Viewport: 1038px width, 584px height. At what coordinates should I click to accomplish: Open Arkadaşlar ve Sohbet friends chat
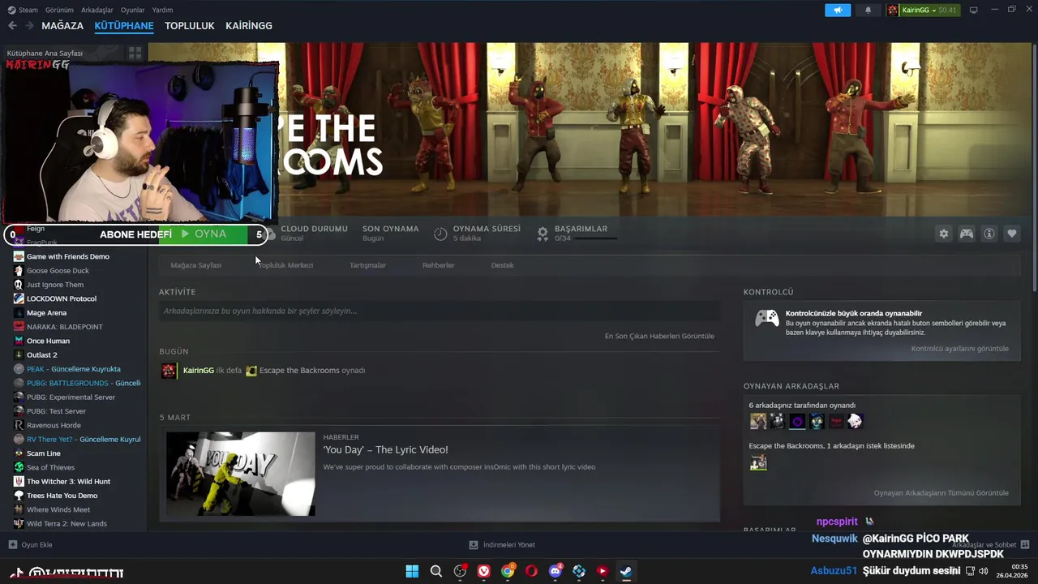990,545
